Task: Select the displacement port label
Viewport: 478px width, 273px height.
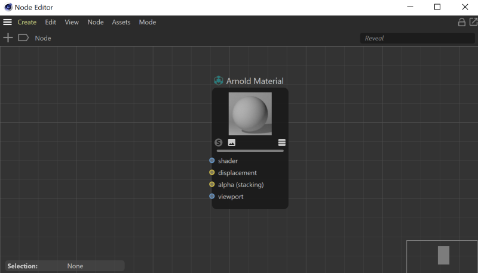Action: click(237, 173)
